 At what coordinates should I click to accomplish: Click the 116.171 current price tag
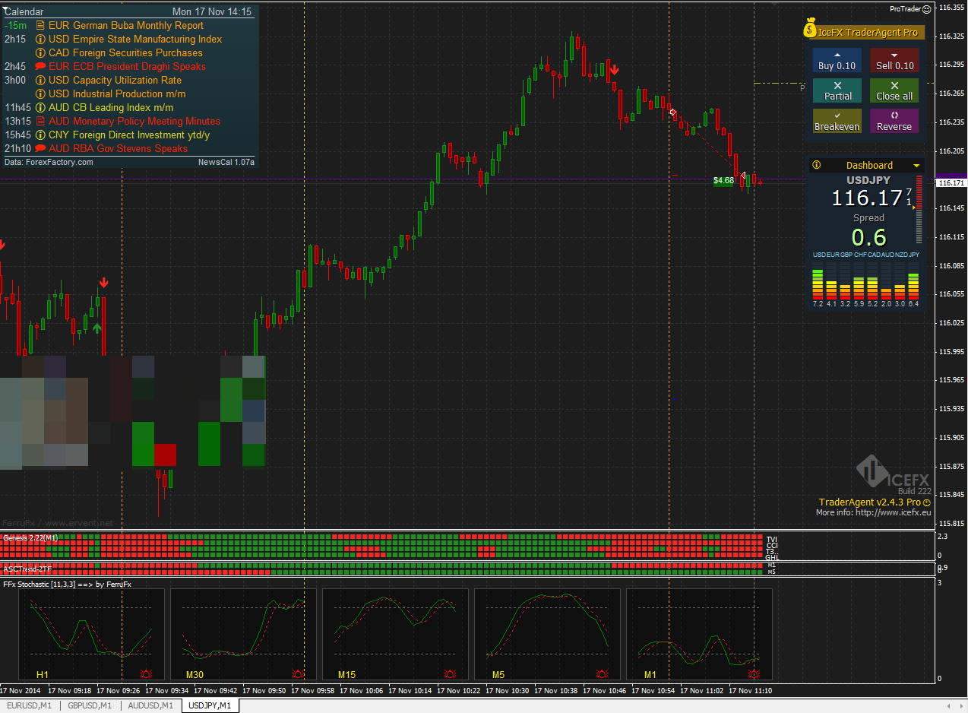tap(951, 183)
